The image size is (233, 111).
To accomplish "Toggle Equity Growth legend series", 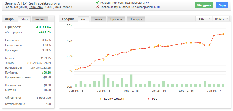I will 111,99.
